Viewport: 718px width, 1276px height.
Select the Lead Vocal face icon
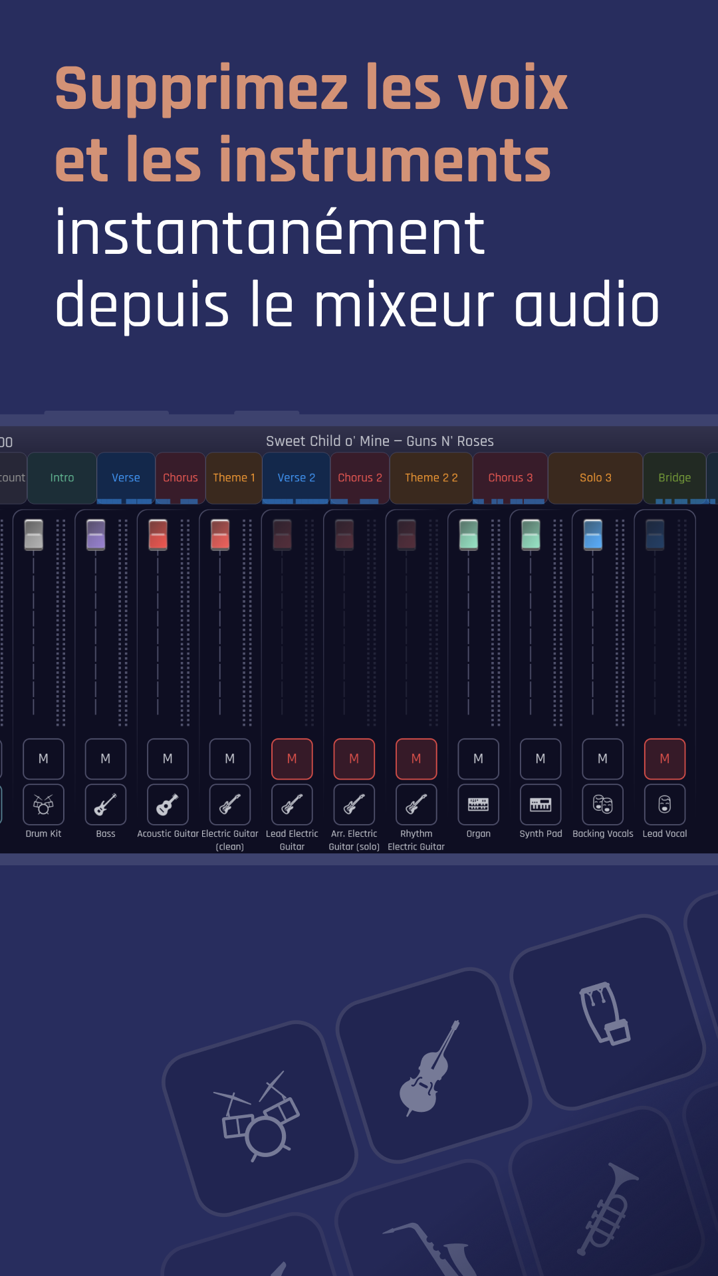tap(665, 805)
